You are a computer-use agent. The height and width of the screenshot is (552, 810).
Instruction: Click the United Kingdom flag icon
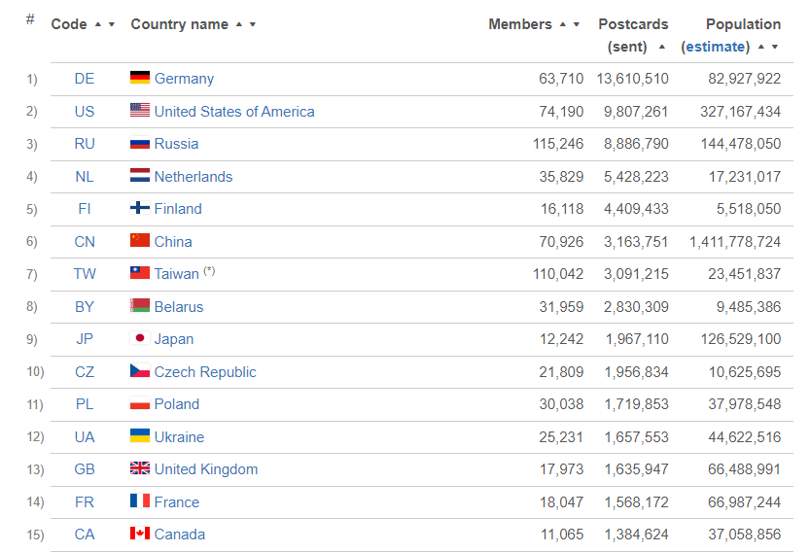[140, 468]
